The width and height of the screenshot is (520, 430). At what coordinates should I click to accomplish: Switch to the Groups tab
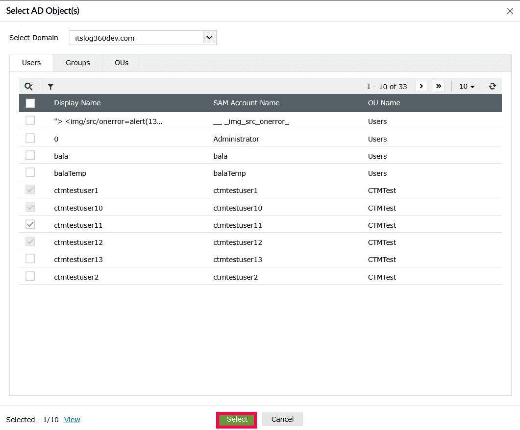tap(77, 63)
